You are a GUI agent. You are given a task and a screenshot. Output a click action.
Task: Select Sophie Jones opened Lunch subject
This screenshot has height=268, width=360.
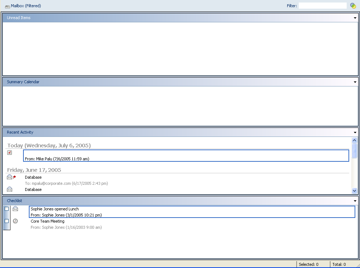pos(55,209)
